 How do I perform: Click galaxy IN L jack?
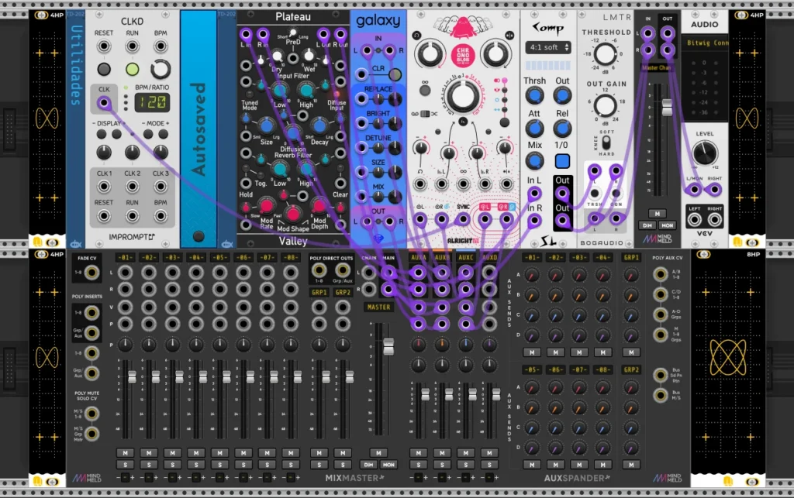point(367,50)
